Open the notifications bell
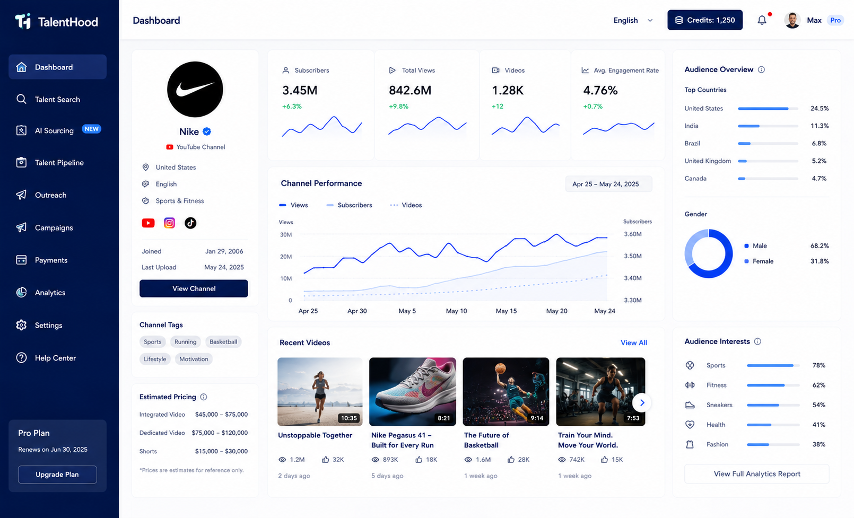854x518 pixels. click(762, 20)
